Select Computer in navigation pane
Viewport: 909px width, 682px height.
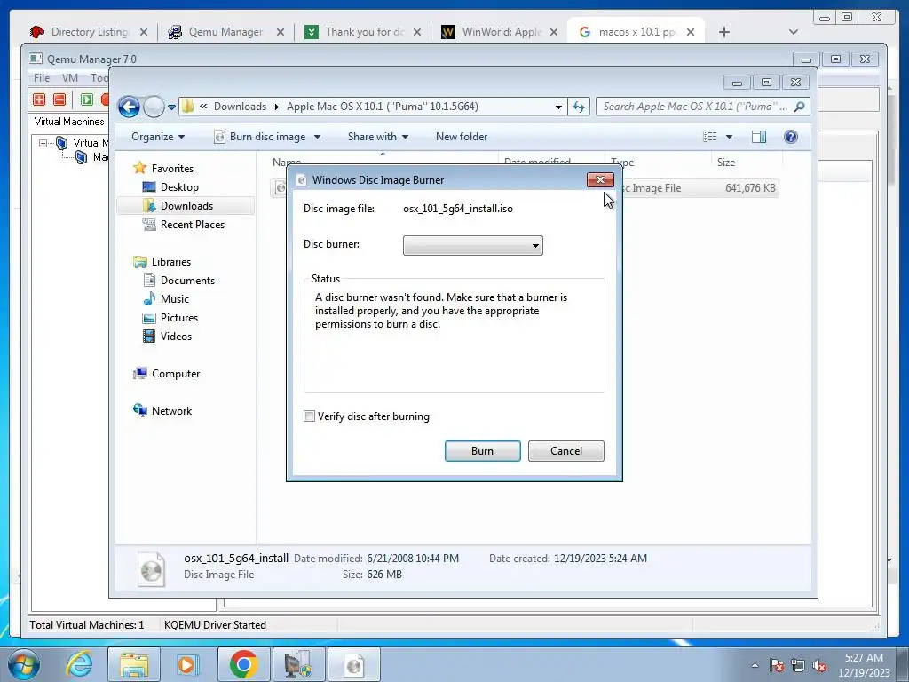coord(176,374)
